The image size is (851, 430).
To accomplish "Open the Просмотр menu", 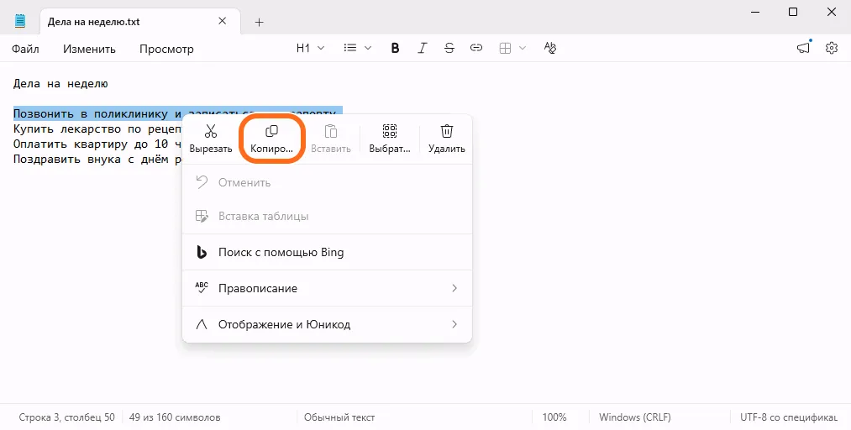I will (x=166, y=49).
